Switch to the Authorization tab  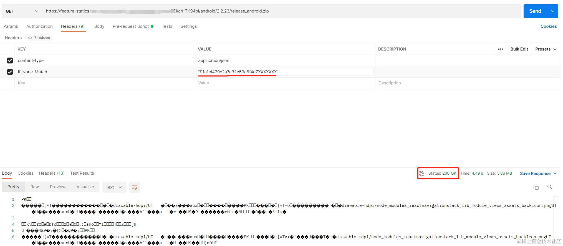point(39,26)
